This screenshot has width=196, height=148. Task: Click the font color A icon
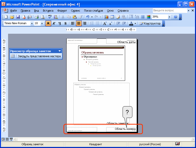(x=131, y=23)
